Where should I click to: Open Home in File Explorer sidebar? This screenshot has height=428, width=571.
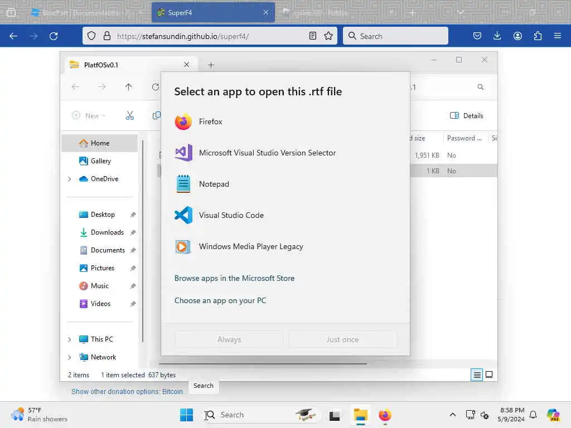pos(99,143)
